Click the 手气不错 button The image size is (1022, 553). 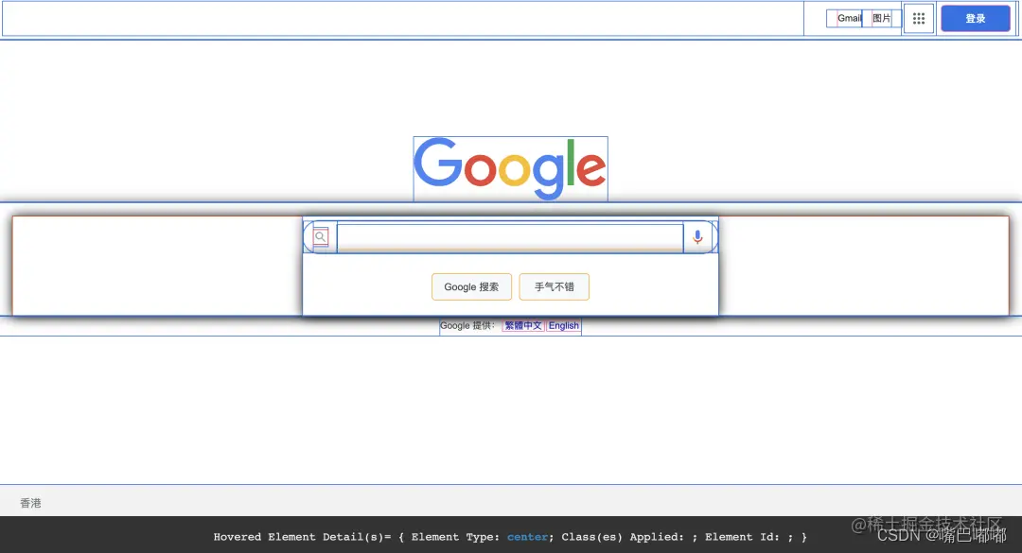[x=554, y=286]
